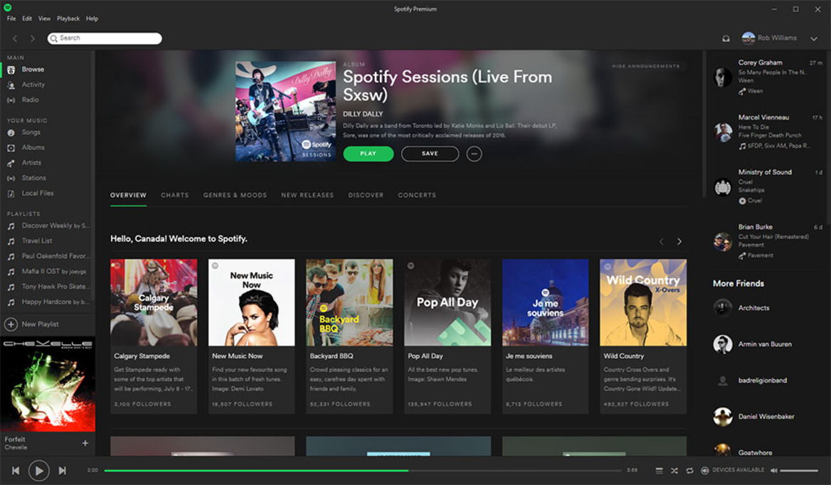Show next playlists in Hello Canada row
Viewport: 831px width, 485px height.
(x=679, y=242)
